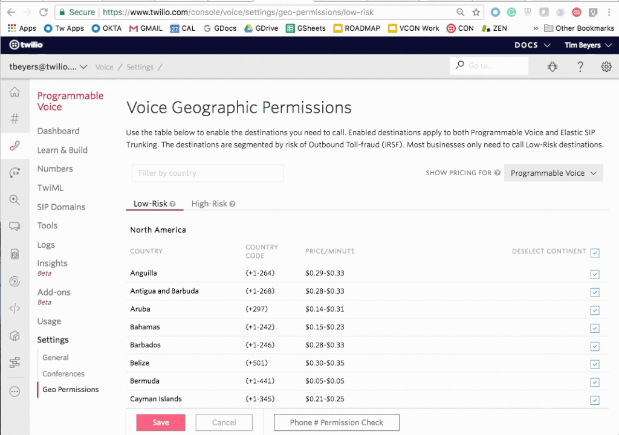Open the Lookup magnifier sidebar icon
Viewport: 619px width, 435px height.
coord(15,200)
